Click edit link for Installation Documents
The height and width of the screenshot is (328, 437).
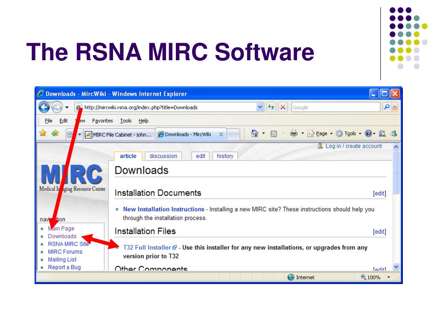click(x=379, y=193)
